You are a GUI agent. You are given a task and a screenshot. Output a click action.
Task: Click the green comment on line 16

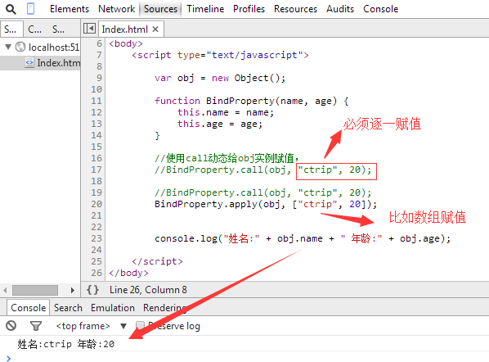pos(227,158)
